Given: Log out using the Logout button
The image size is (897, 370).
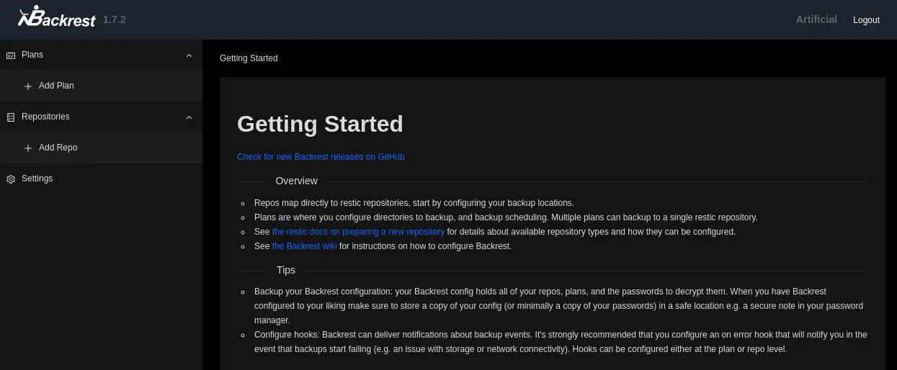Looking at the screenshot, I should pos(866,20).
